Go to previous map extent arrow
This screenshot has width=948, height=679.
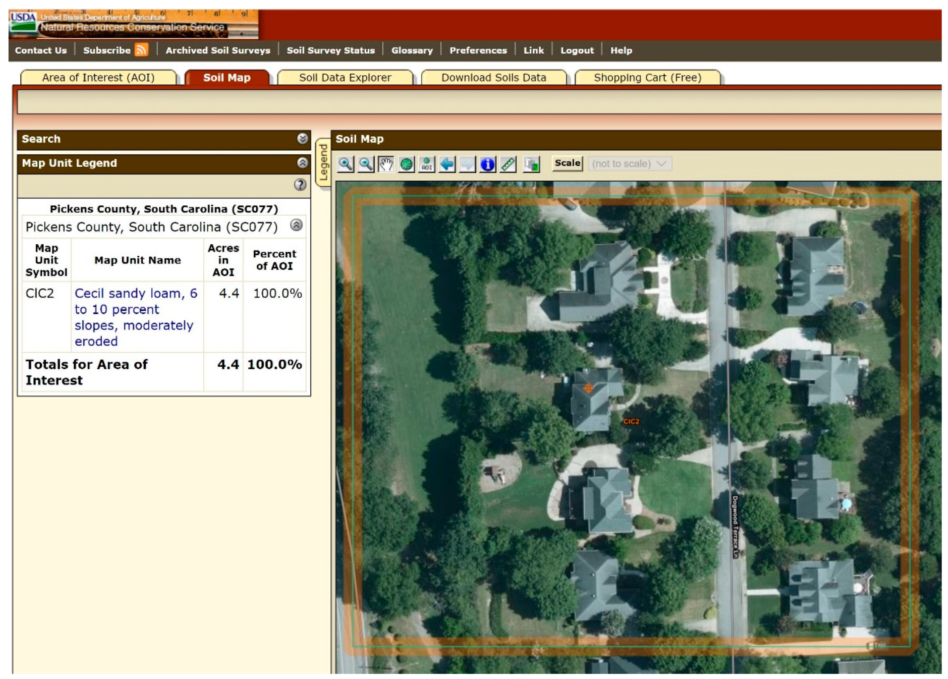point(447,164)
